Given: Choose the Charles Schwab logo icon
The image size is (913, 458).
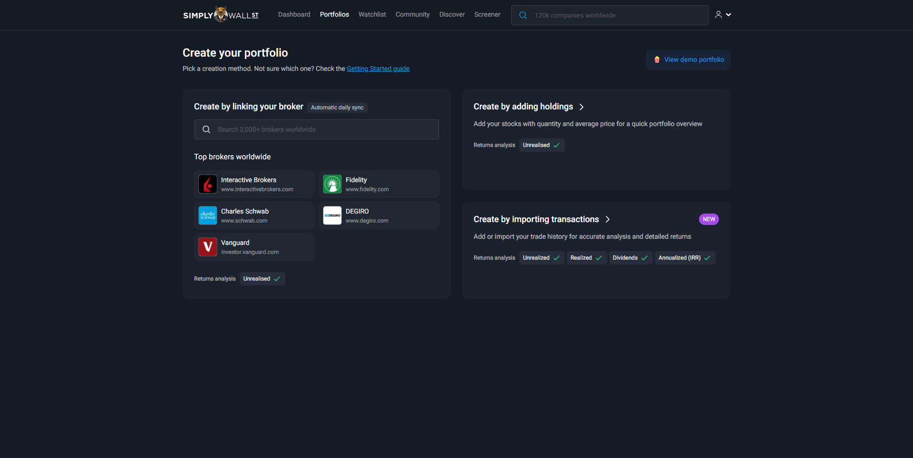Looking at the screenshot, I should (x=207, y=215).
